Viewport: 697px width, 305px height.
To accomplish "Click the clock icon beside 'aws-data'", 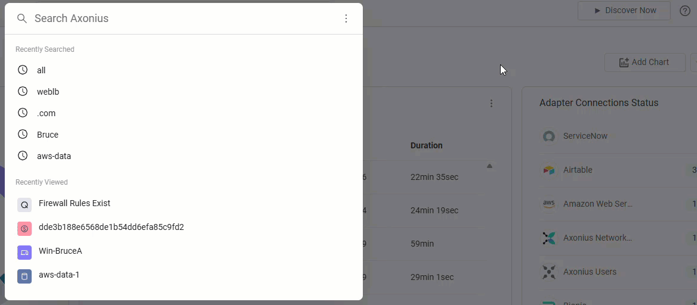I will pos(23,156).
